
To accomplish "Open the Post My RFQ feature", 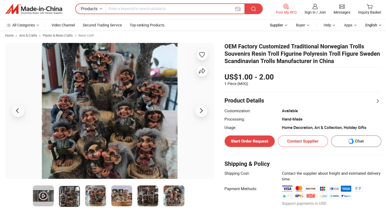I will click(286, 9).
